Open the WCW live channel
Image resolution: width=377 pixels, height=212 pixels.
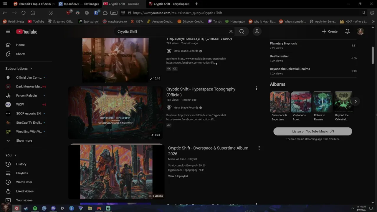coord(26,105)
